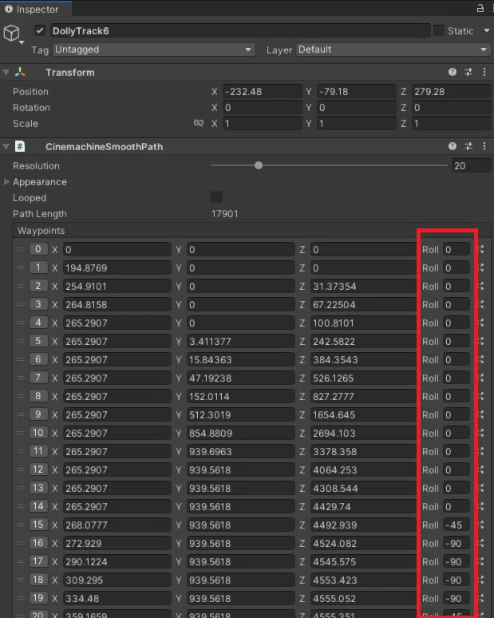The width and height of the screenshot is (494, 618).
Task: Click Path Length value 17901
Action: [x=224, y=214]
